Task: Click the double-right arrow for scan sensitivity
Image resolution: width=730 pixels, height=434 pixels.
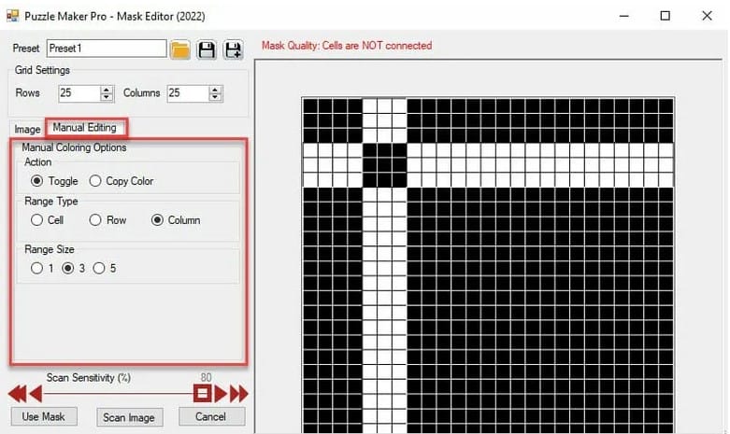Action: (x=239, y=394)
